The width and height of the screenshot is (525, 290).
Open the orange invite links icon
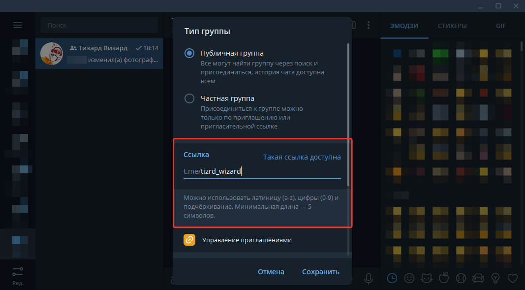(x=189, y=240)
